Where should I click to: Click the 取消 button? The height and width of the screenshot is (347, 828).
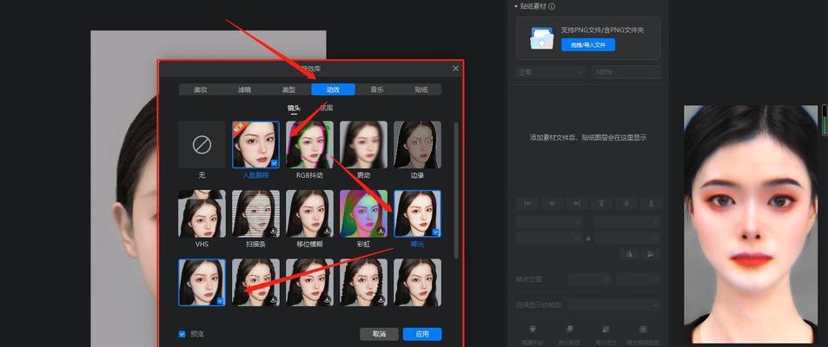tap(379, 334)
